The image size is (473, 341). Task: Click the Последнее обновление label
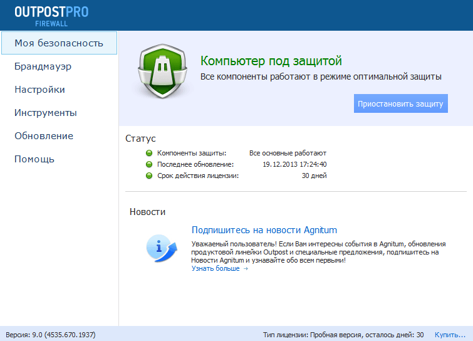point(195,164)
